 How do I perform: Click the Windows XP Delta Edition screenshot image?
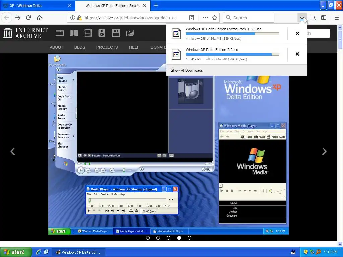(x=169, y=144)
